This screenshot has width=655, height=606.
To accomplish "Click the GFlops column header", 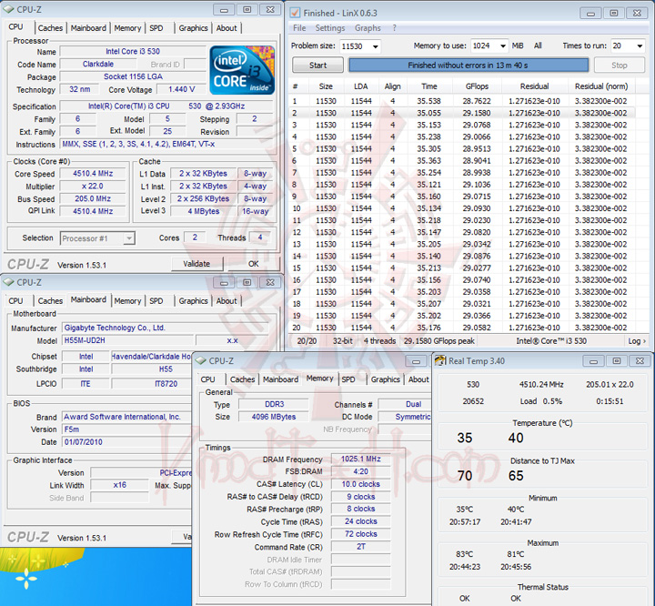I will pos(477,86).
